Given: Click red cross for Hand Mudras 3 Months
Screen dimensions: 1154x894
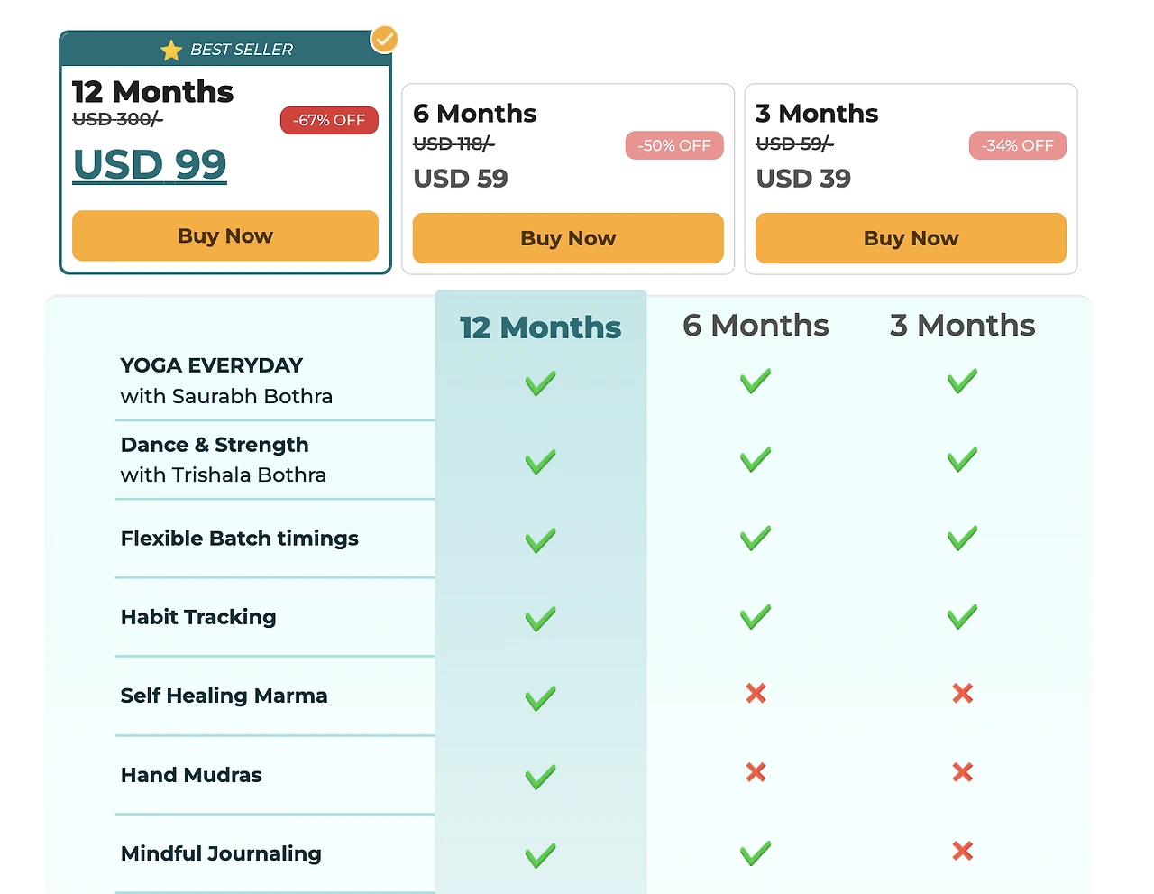Looking at the screenshot, I should [962, 772].
